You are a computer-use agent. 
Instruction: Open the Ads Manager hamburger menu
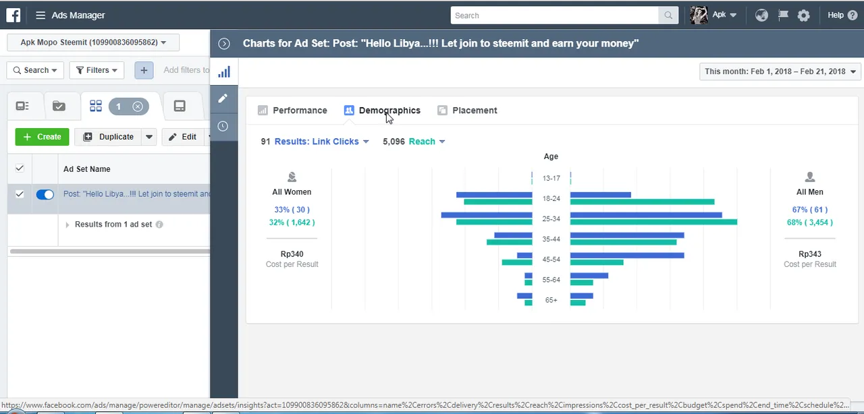coord(40,15)
